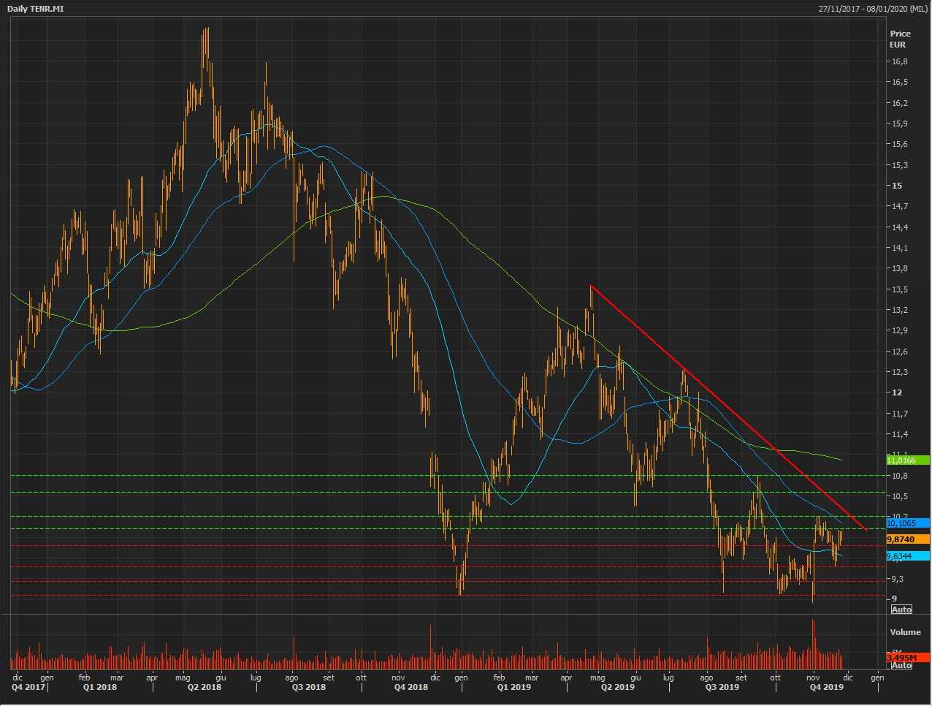Image resolution: width=932 pixels, height=706 pixels.
Task: Select the blue 10,1065 moving average tag
Action: pyautogui.click(x=907, y=523)
